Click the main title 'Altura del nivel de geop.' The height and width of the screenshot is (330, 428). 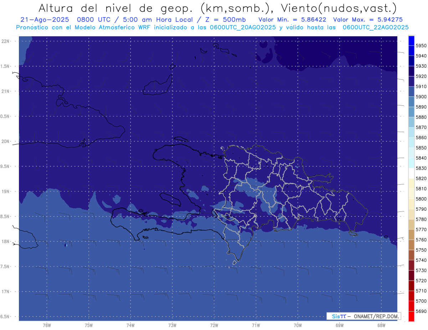[x=116, y=8]
